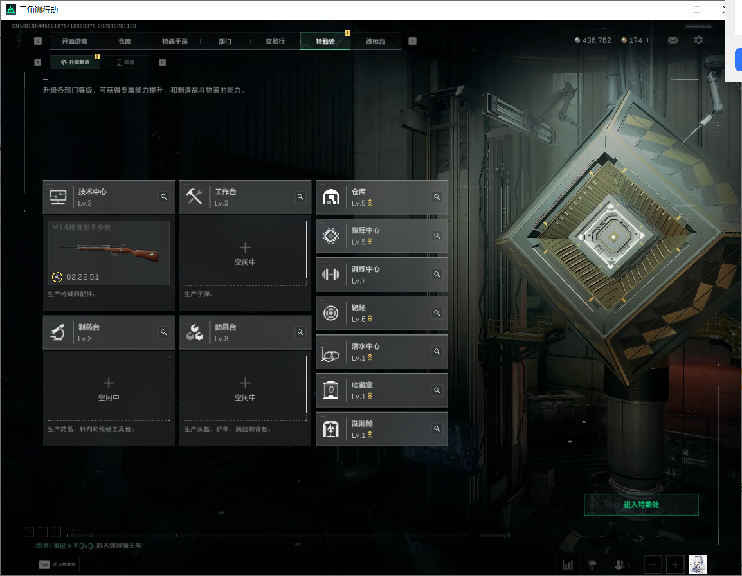Switch to the 开始游戏 tab

75,41
